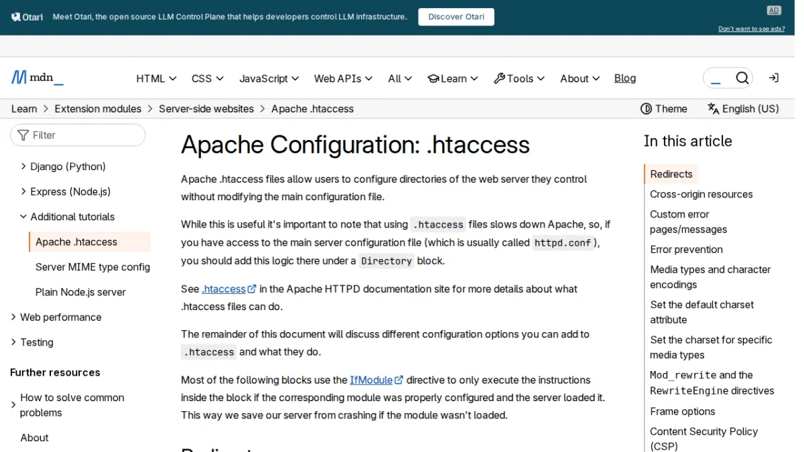804x452 pixels.
Task: Open the Tools menu in navbar
Action: [519, 78]
